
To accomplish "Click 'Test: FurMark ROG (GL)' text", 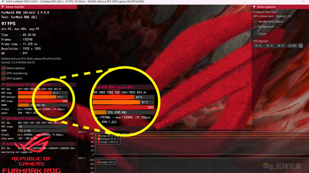I will click(19, 17).
